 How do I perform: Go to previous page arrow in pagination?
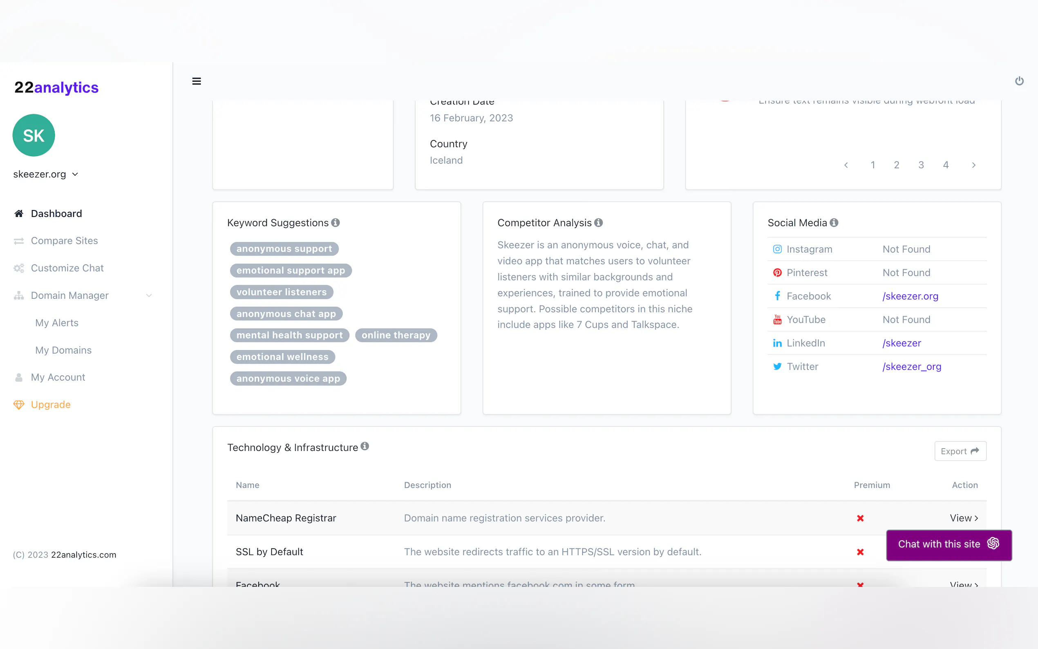point(846,165)
